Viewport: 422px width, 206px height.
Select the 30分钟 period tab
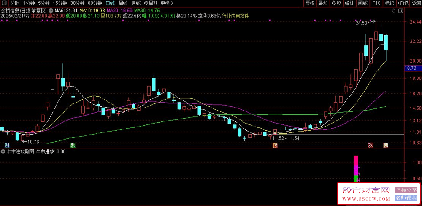(78, 3)
